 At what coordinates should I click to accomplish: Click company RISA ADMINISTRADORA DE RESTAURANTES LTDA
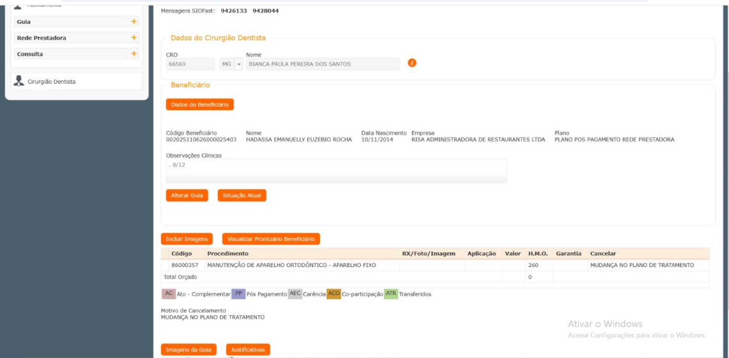pos(478,140)
